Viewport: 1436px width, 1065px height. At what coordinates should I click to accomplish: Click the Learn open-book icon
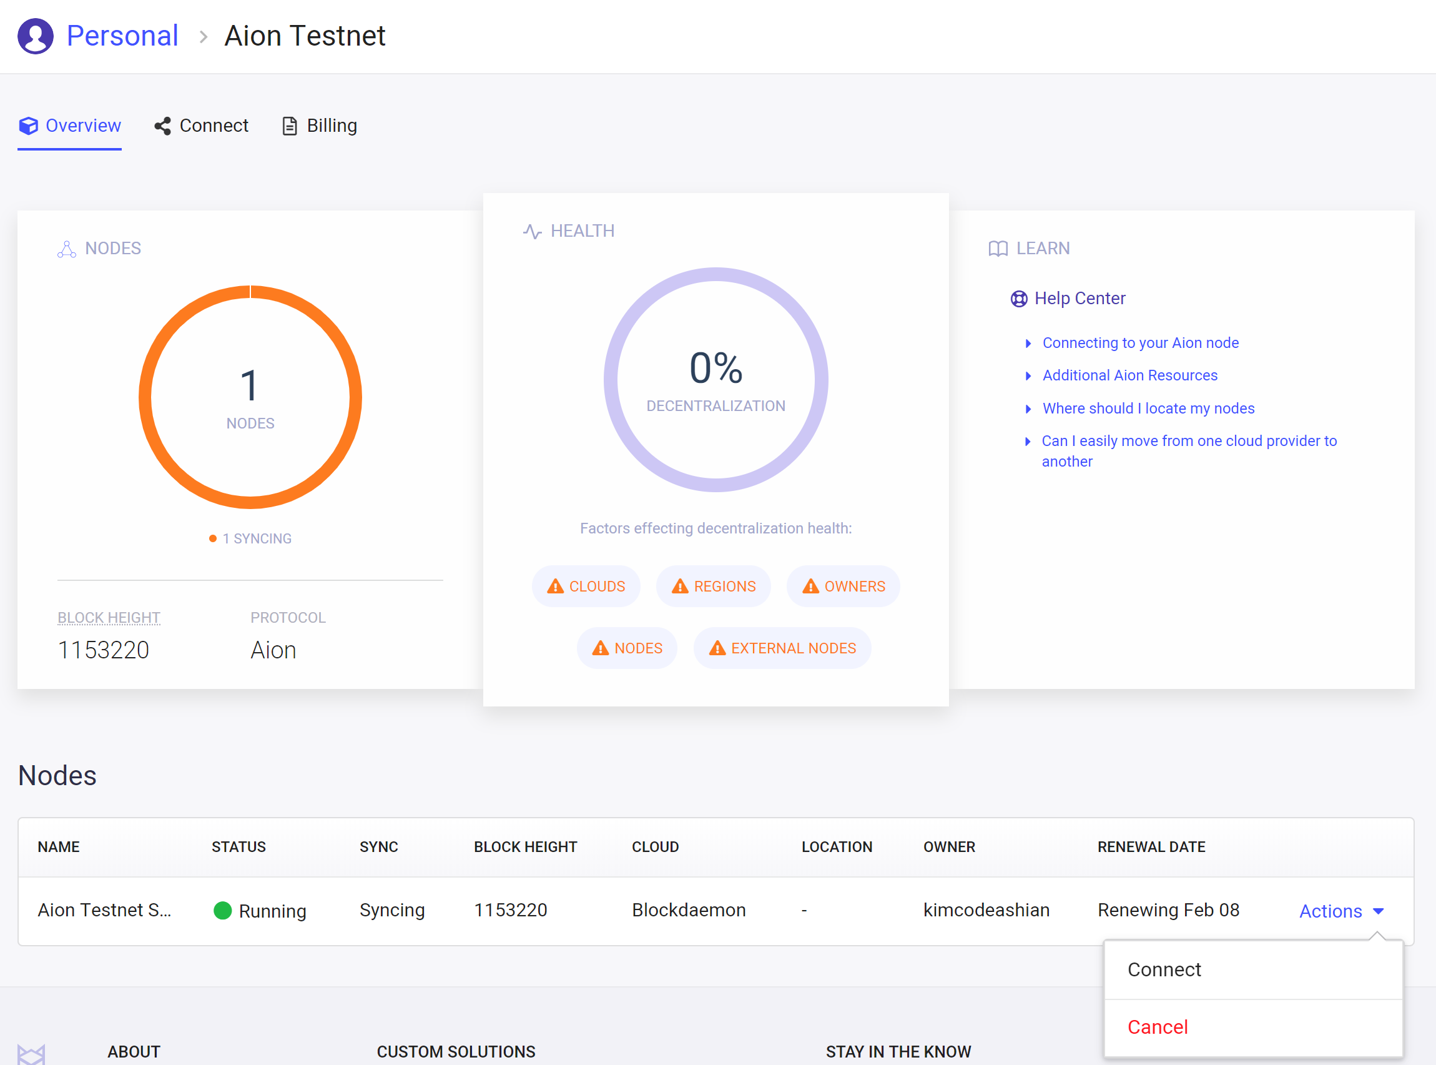pos(998,249)
